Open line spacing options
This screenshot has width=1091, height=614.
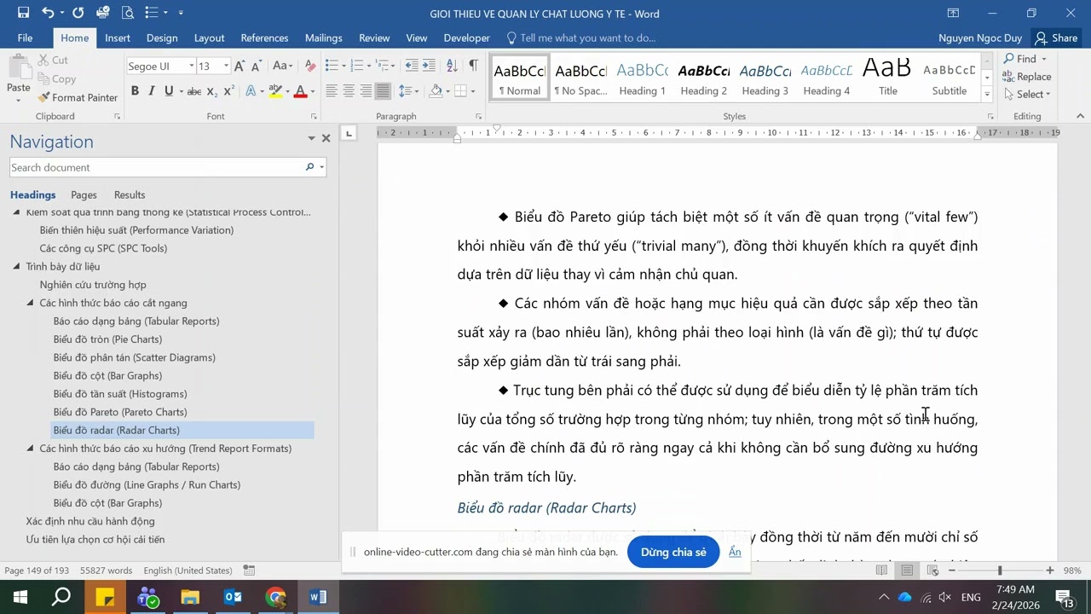click(x=408, y=91)
